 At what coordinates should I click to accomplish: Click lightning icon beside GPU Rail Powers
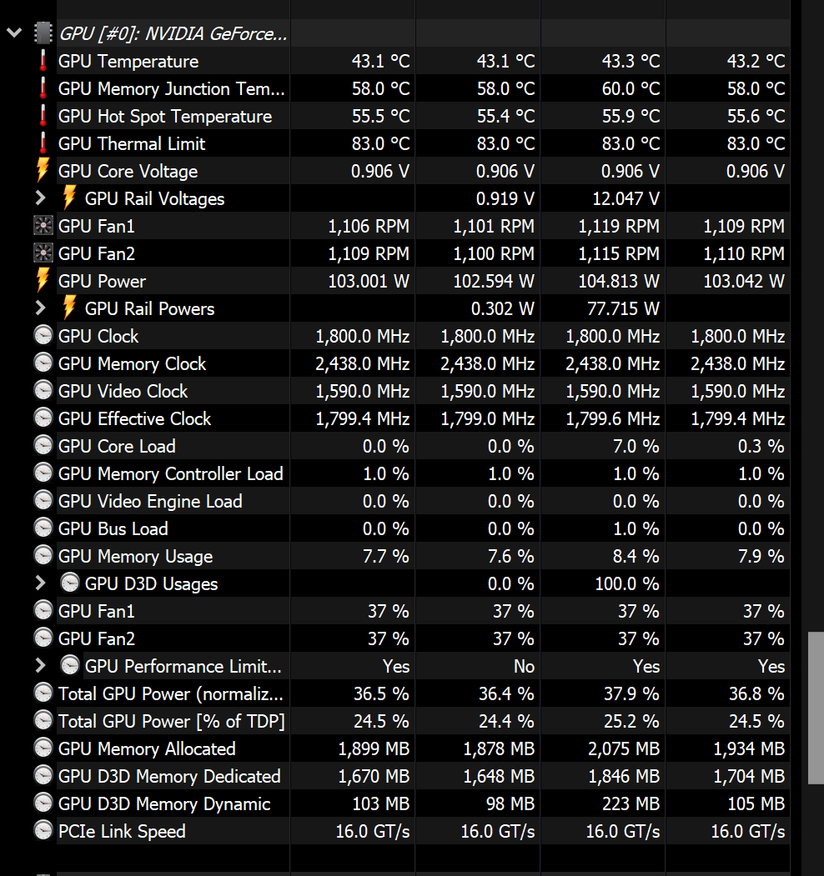[69, 308]
